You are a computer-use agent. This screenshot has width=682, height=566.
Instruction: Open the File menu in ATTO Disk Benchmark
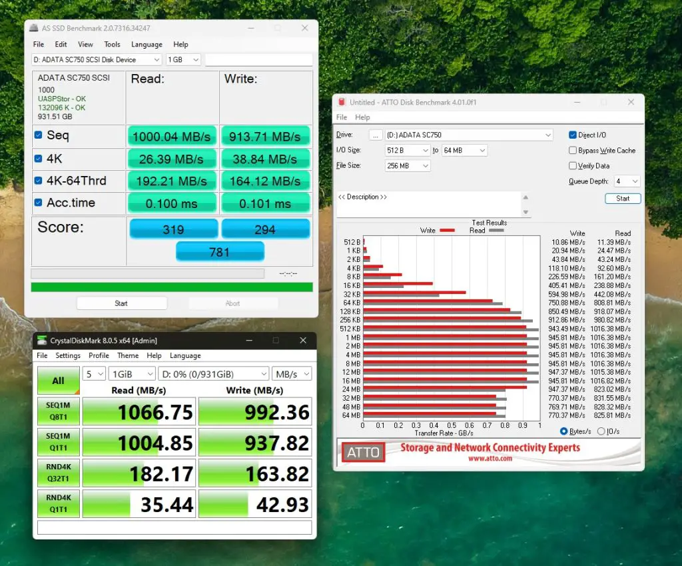(x=342, y=117)
